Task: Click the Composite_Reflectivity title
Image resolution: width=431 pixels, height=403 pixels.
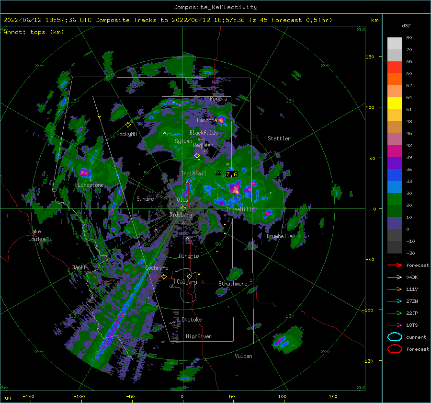Action: point(215,7)
